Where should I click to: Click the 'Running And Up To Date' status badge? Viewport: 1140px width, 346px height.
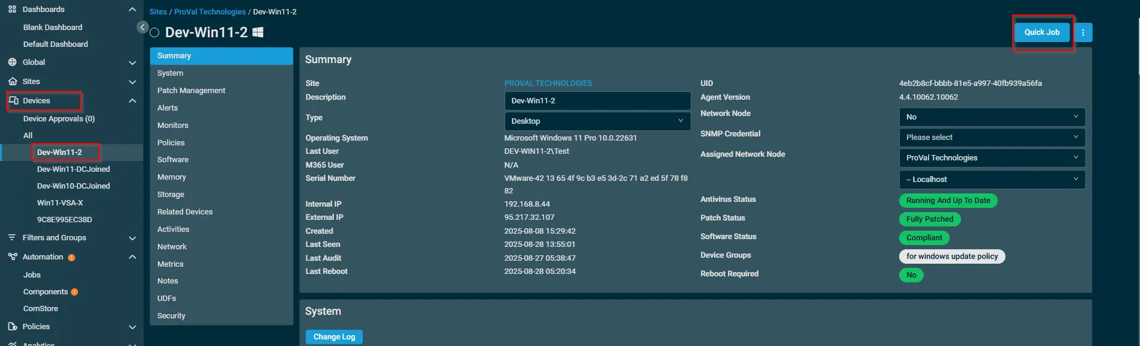(x=948, y=201)
